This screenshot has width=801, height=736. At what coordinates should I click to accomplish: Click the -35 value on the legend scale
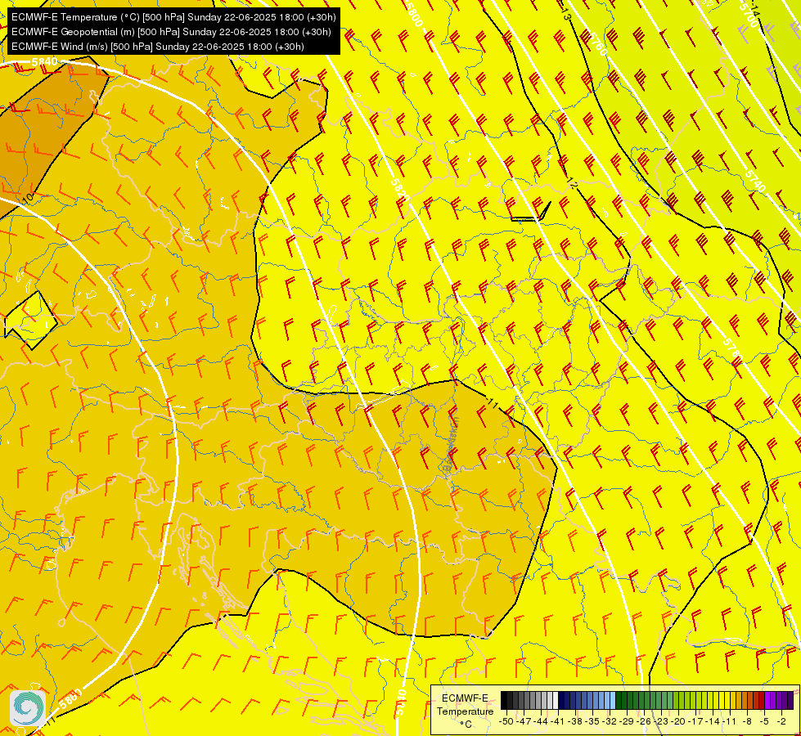(x=592, y=722)
